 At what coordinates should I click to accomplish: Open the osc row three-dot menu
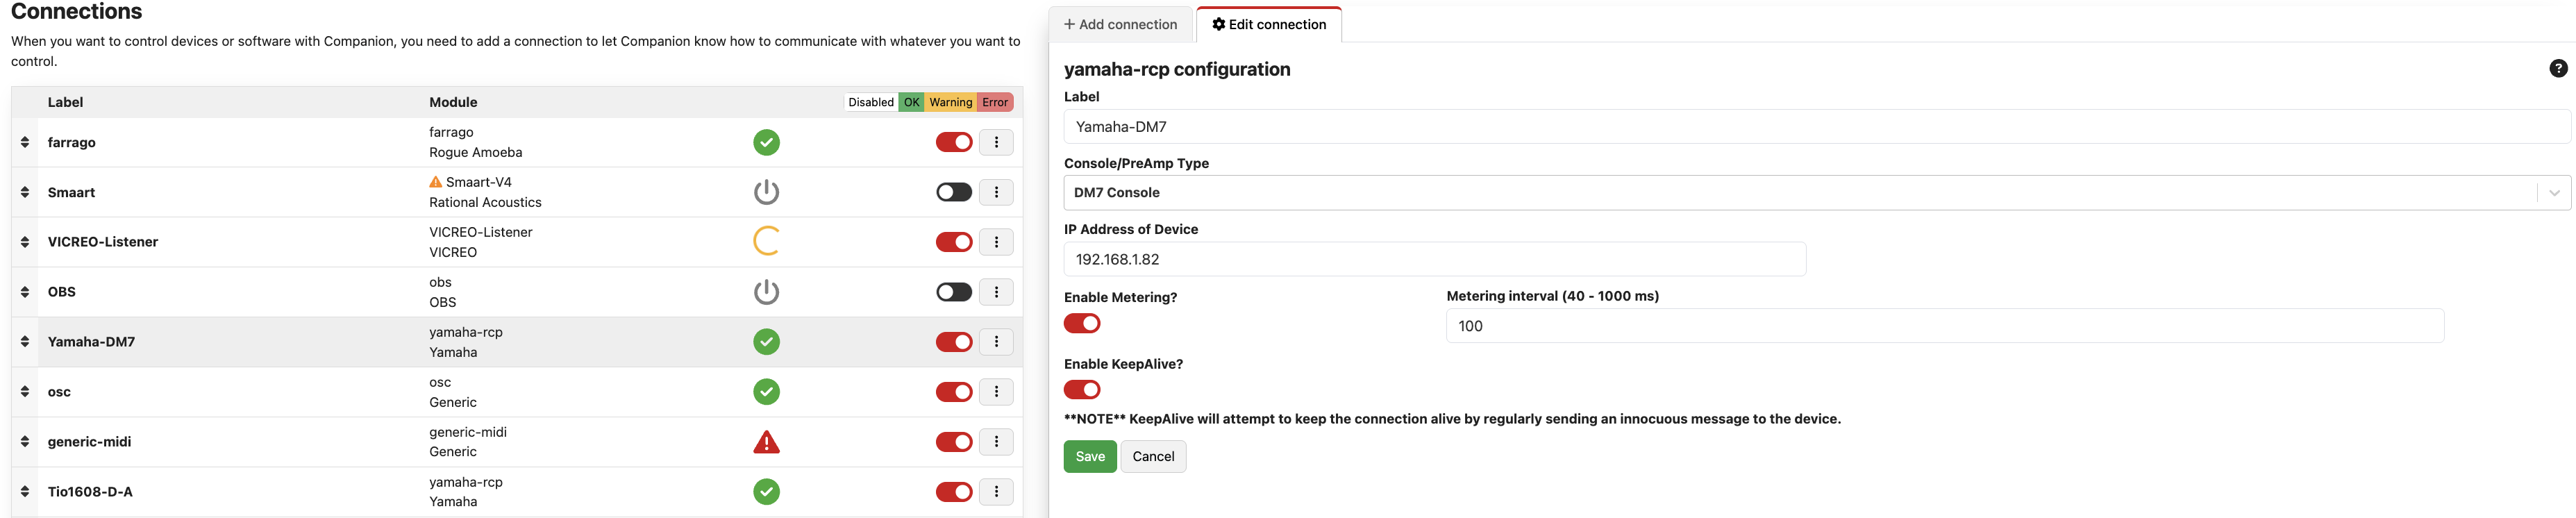point(995,391)
